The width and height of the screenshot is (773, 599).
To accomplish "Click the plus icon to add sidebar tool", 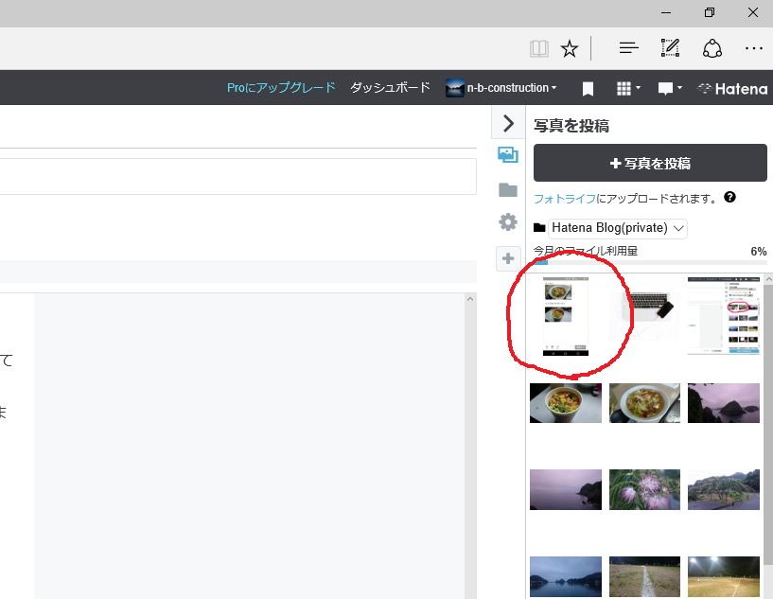I will coord(508,258).
